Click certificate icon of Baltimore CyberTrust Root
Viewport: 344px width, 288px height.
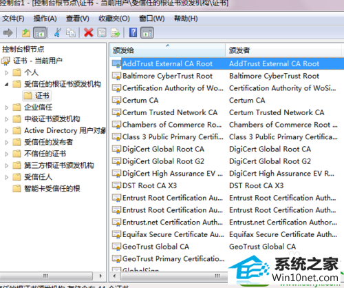point(116,76)
